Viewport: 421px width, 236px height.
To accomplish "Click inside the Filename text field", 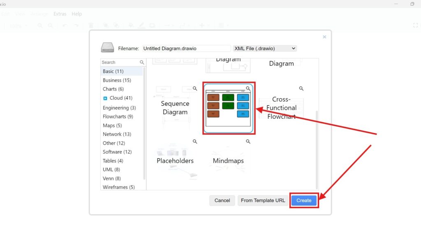I will pyautogui.click(x=186, y=48).
